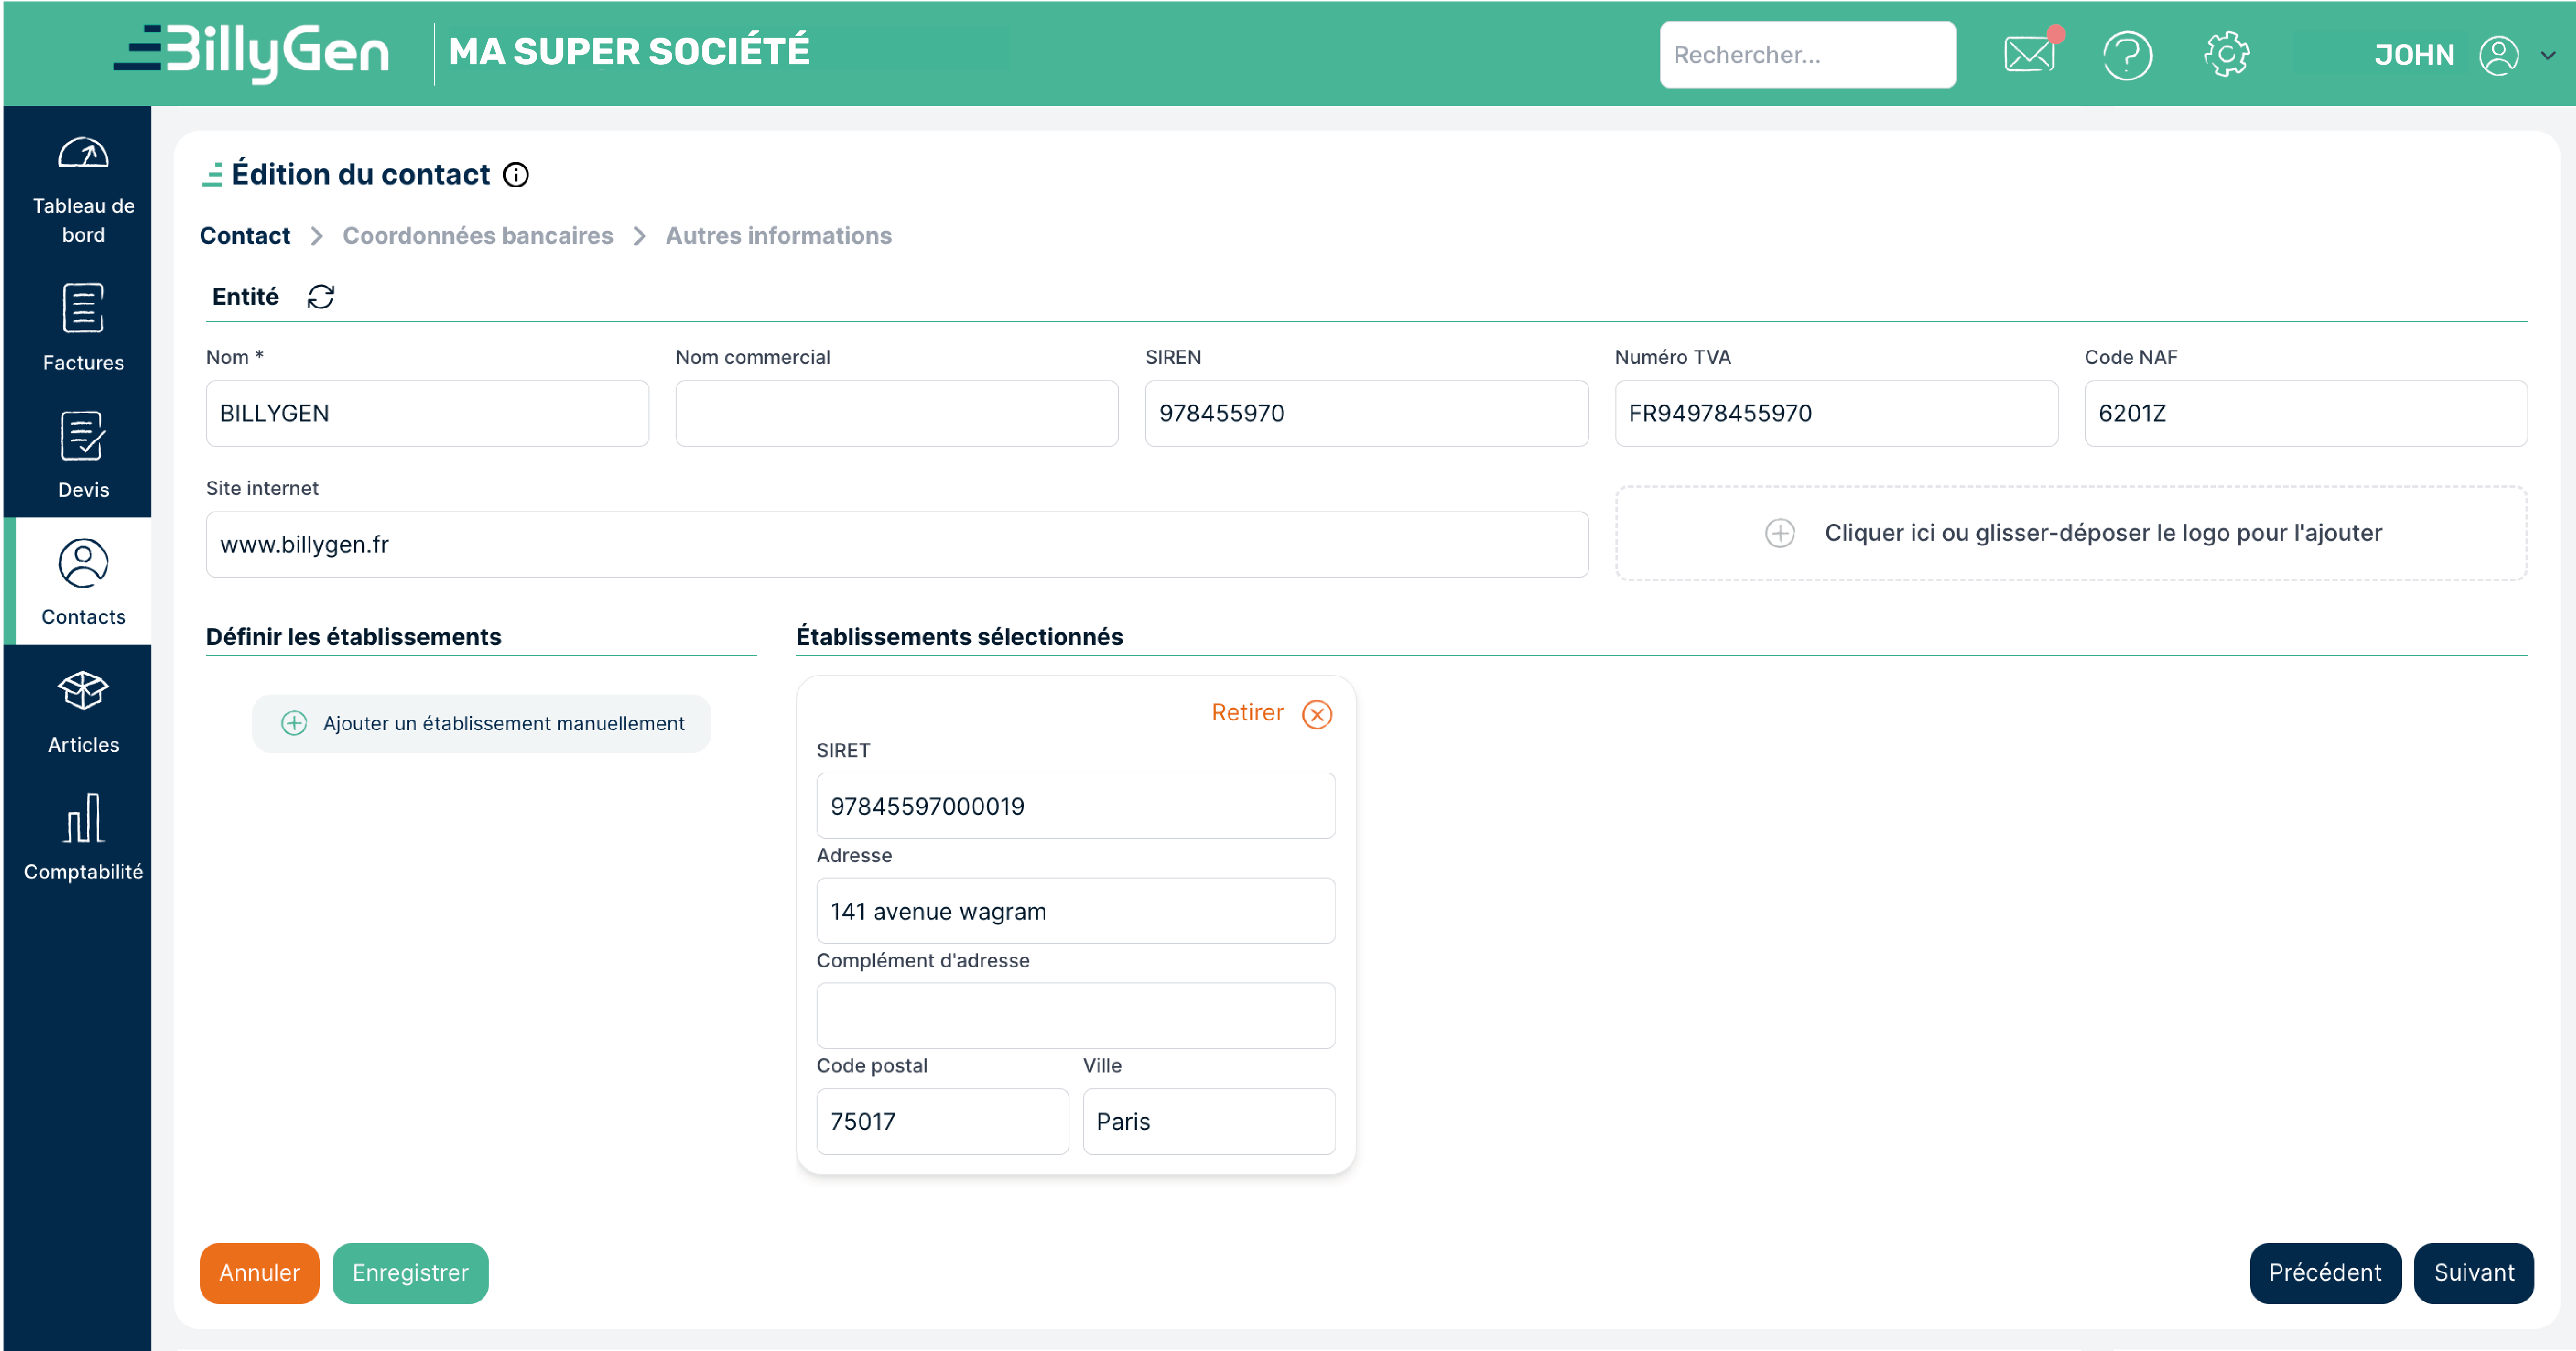Expand the user account dropdown arrow

coord(2547,56)
